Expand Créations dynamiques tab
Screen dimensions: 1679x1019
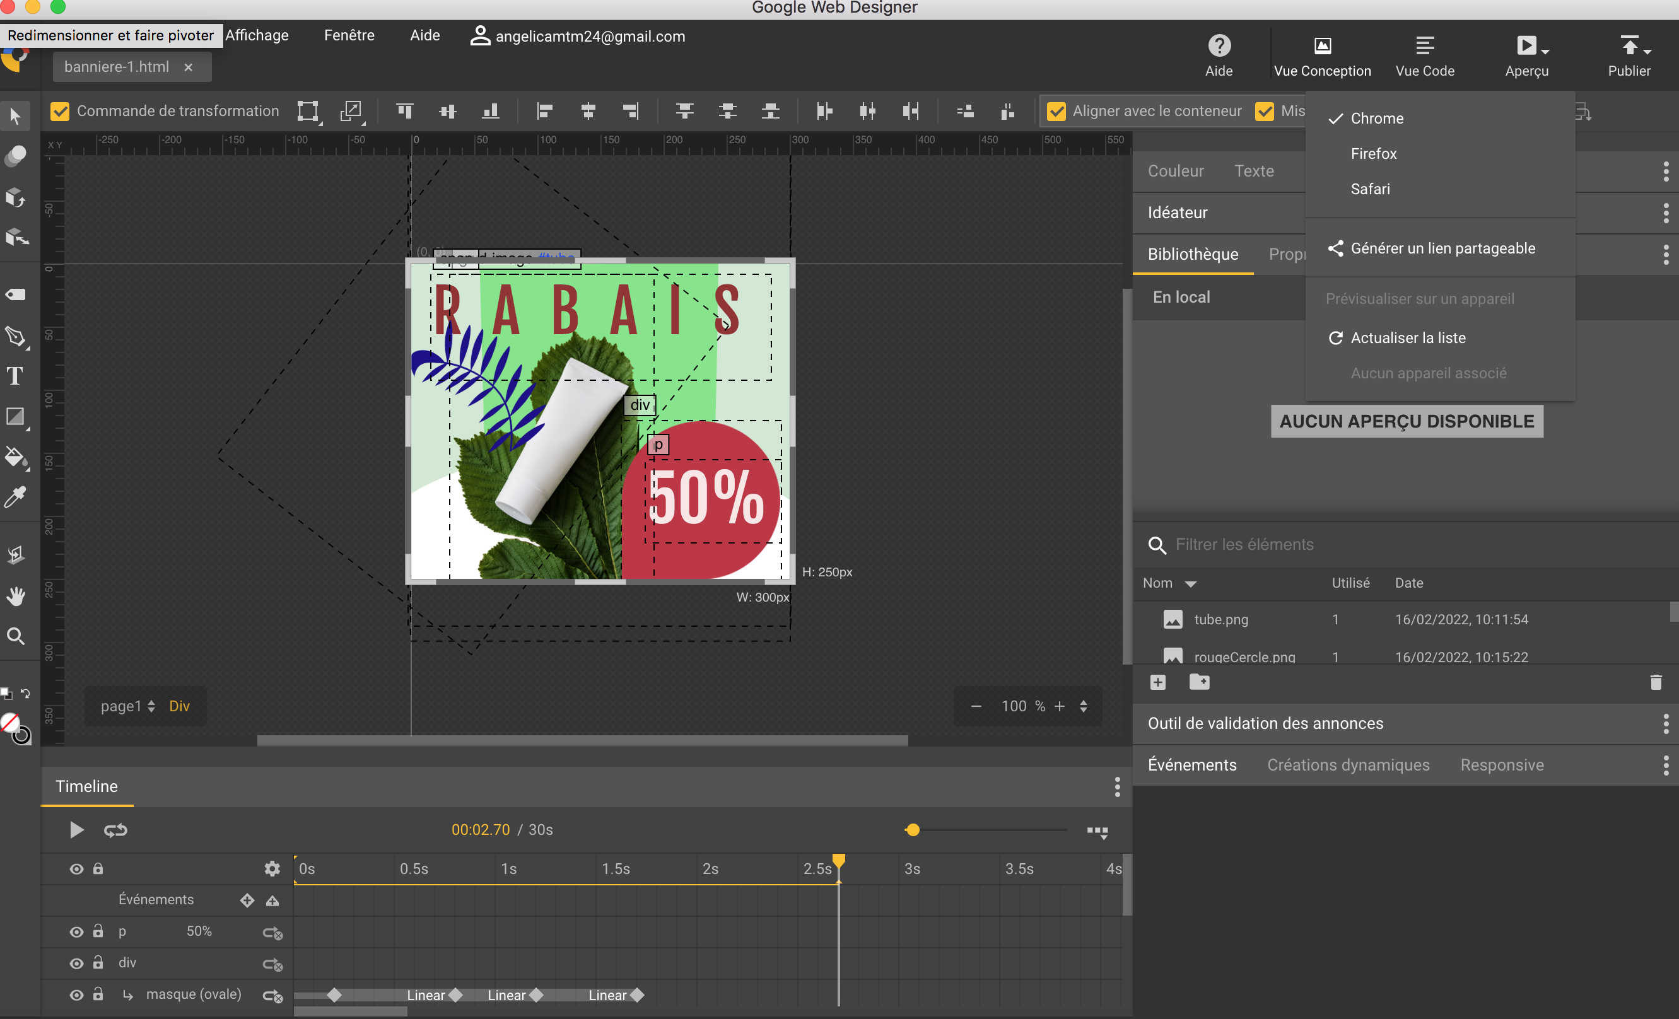[x=1348, y=765]
